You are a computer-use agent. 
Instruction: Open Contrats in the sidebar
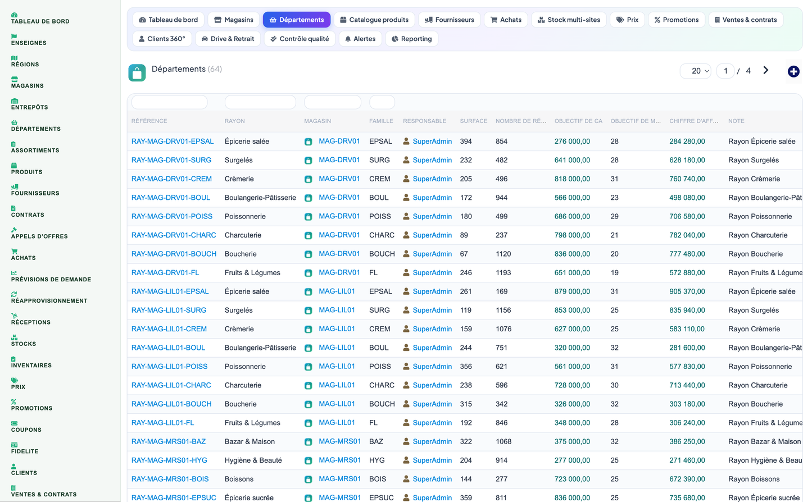point(28,212)
